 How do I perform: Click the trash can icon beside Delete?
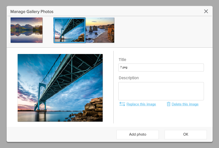[x=169, y=104]
